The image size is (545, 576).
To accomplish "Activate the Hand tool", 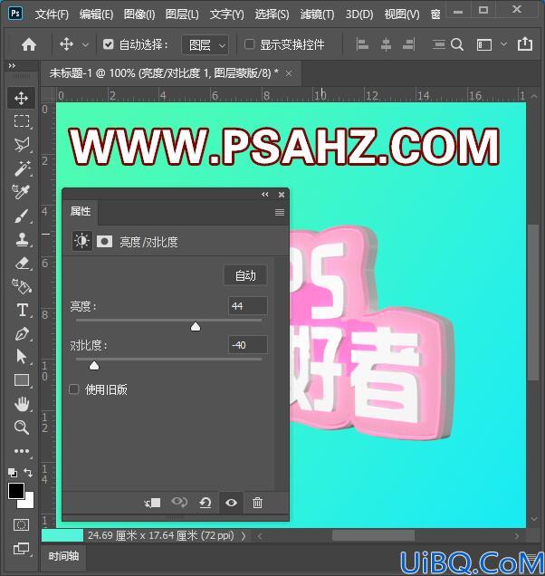I will pyautogui.click(x=22, y=404).
